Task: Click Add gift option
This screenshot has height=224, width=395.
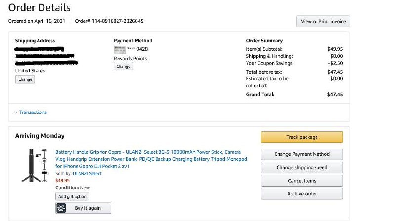Action: [73, 196]
